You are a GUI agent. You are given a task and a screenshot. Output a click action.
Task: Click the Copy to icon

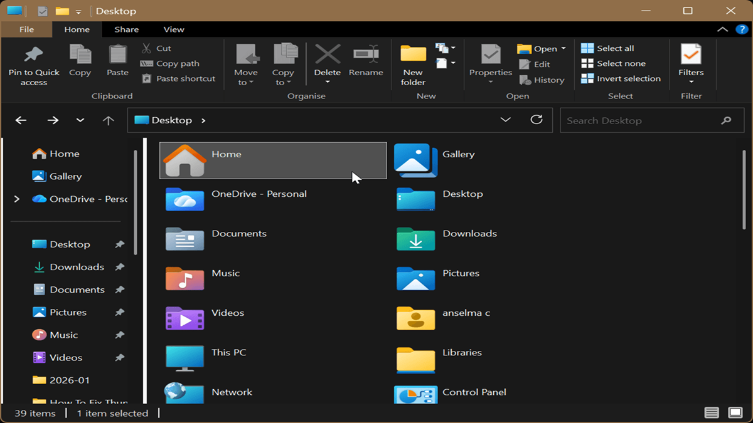coord(284,54)
